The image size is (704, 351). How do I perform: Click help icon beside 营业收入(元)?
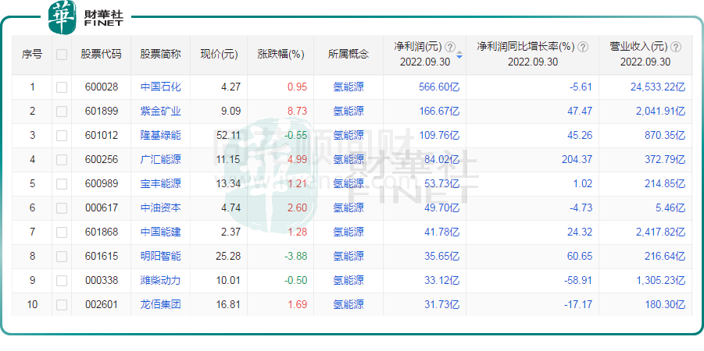click(x=676, y=47)
